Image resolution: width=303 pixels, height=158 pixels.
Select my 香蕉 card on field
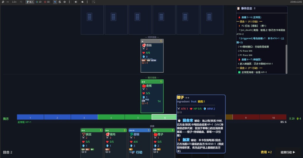coord(152,96)
